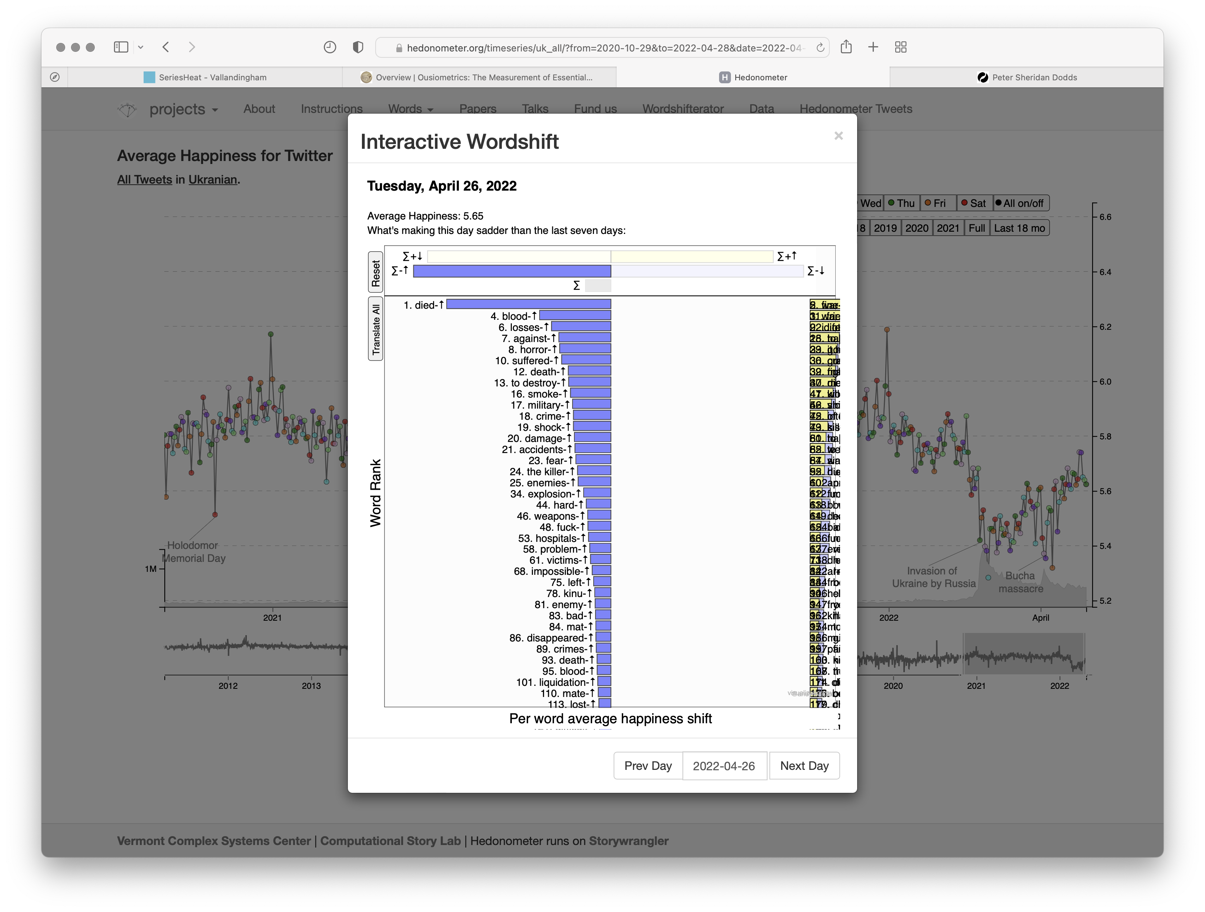Toggle the Sat weekday filter

coord(974,203)
